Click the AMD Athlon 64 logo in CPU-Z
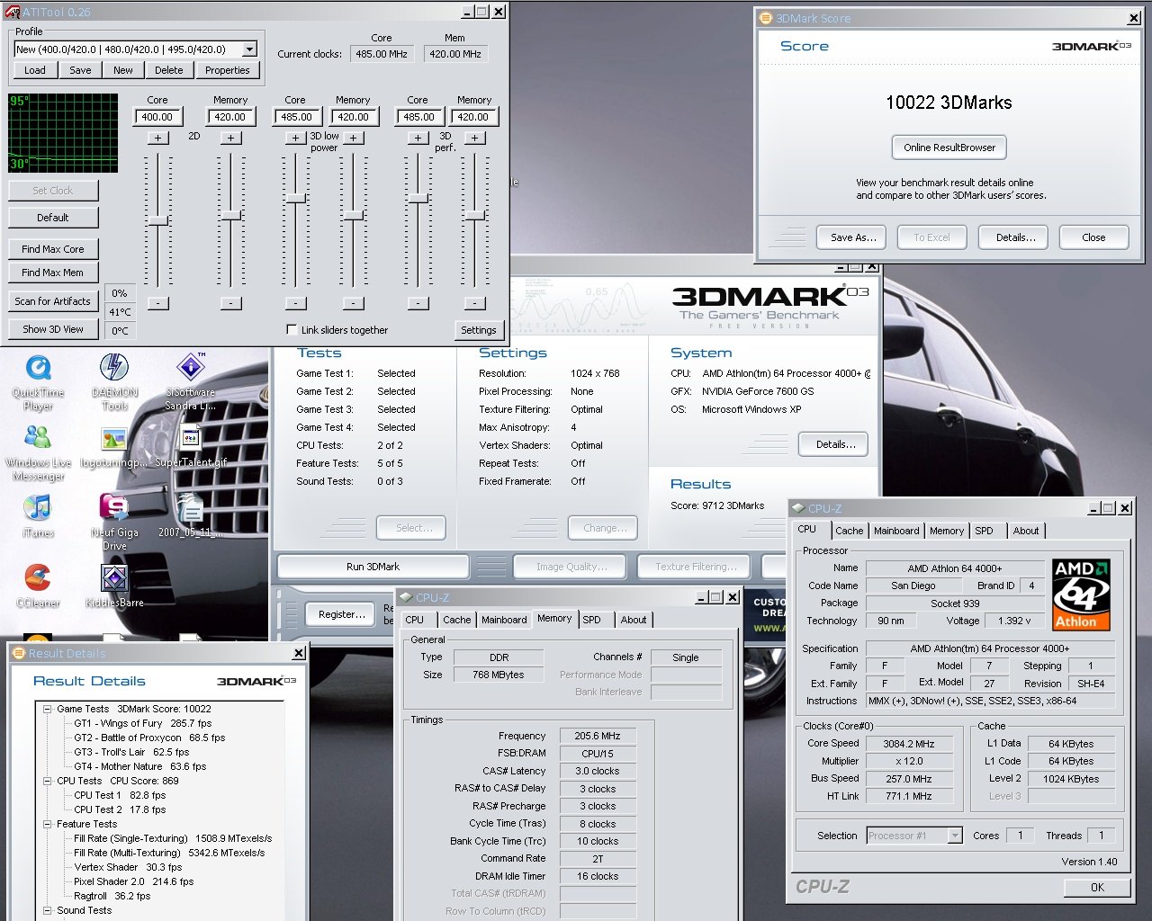 click(1081, 595)
